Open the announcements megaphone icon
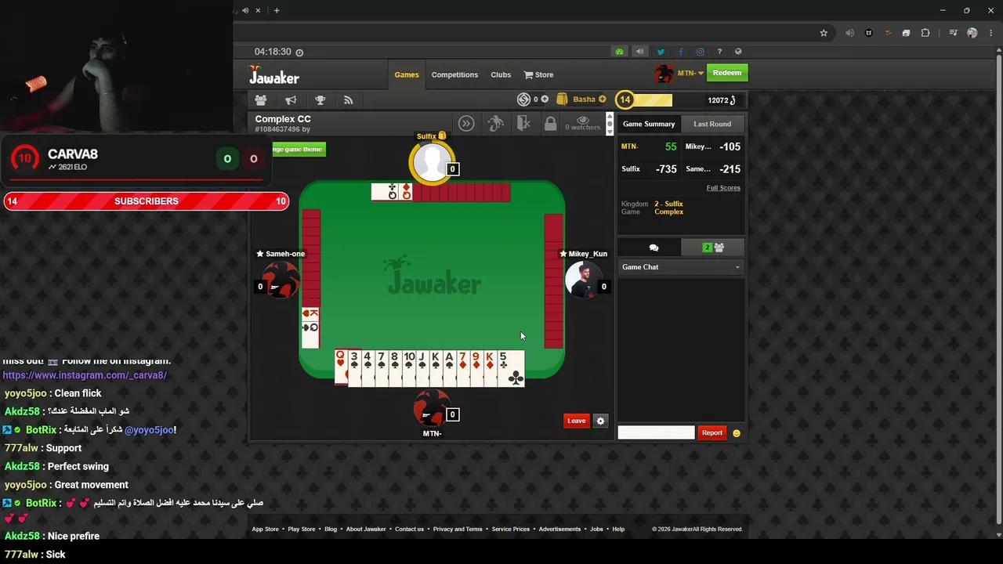 pyautogui.click(x=291, y=100)
